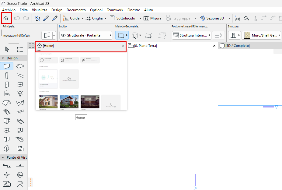Toggle the Guide lines button

pyautogui.click(x=71, y=18)
